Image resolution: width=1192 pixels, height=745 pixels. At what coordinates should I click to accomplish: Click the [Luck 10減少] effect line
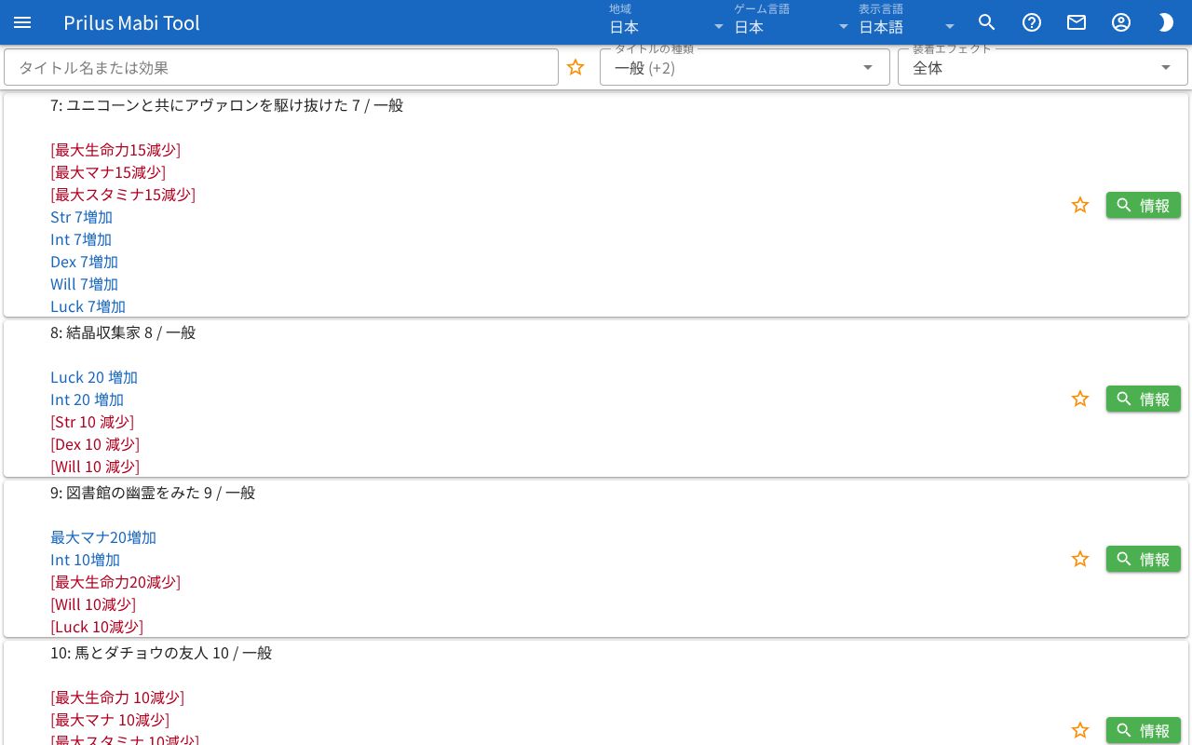pos(97,627)
